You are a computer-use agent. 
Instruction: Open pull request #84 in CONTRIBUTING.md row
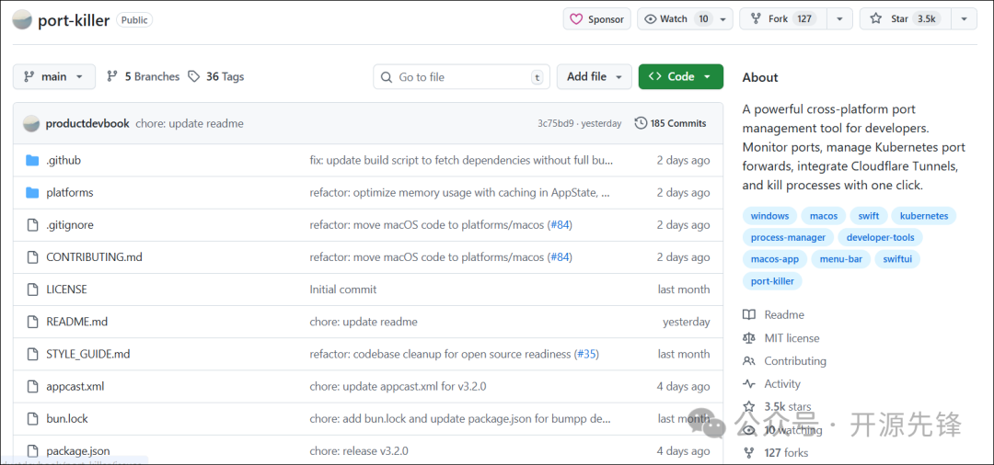tap(560, 257)
